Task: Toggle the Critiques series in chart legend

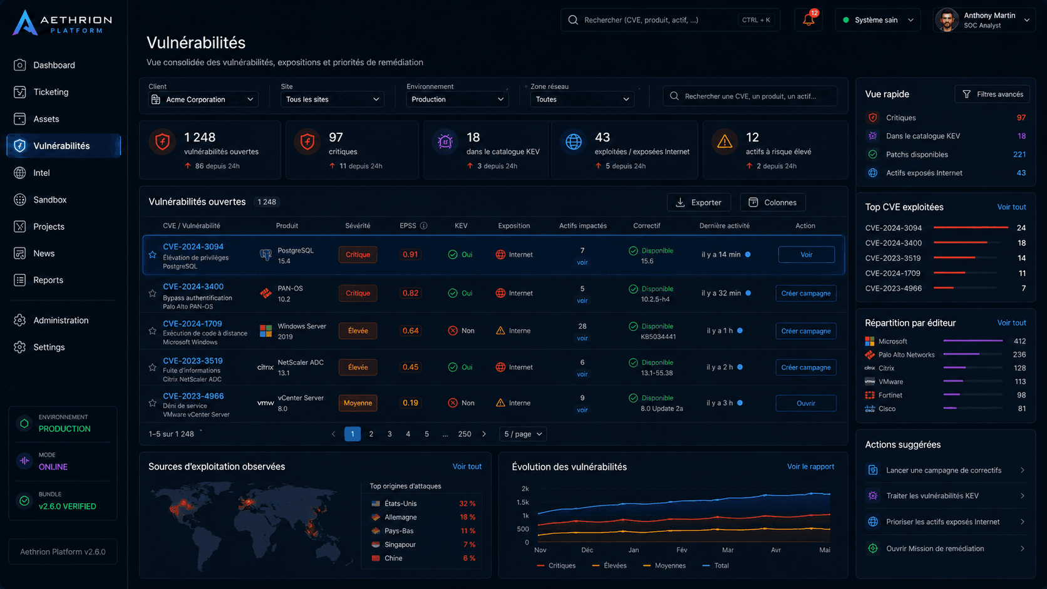Action: coord(556,566)
